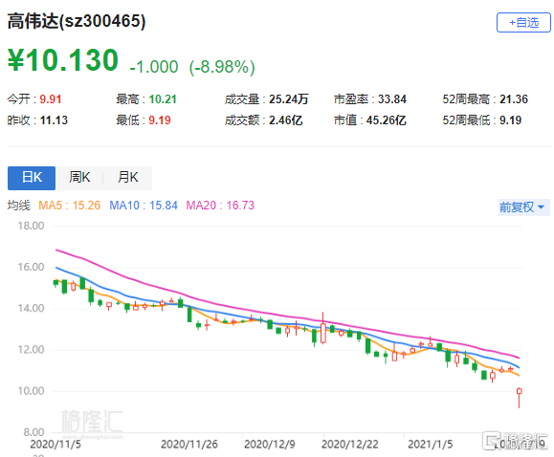Screen dimensions: 554x457
Task: Click the tall red candlestick at 2020/12/22
Action: tap(323, 329)
